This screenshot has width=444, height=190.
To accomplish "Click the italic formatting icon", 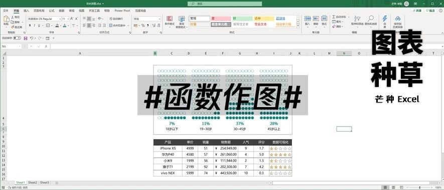I will click(x=34, y=26).
